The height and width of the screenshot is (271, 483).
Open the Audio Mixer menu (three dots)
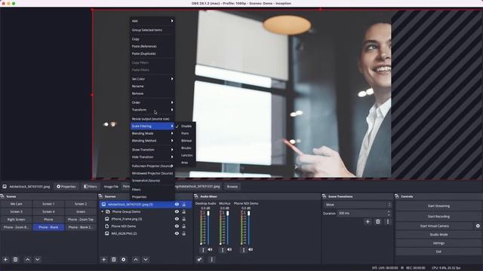click(211, 260)
